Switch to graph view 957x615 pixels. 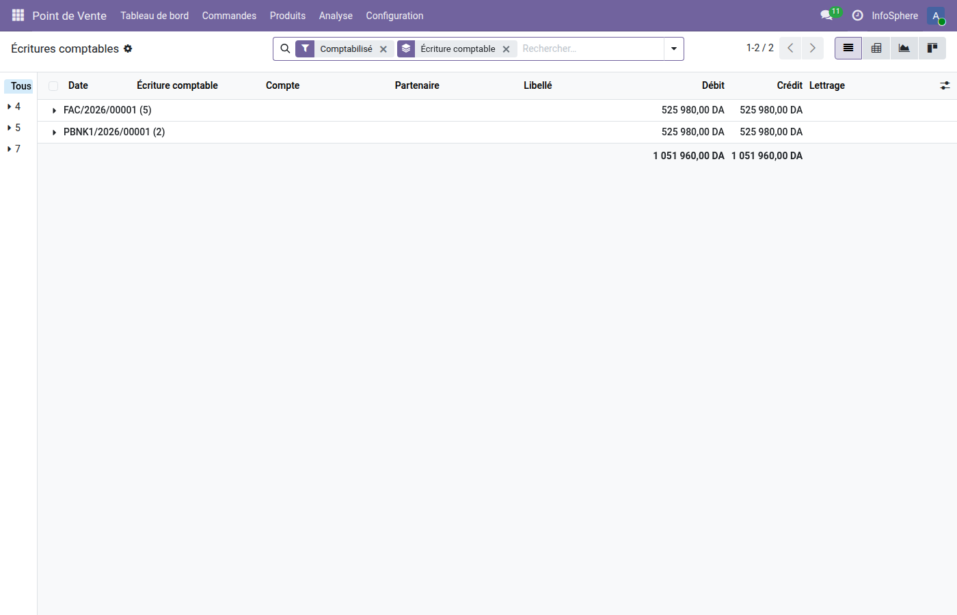pyautogui.click(x=904, y=49)
